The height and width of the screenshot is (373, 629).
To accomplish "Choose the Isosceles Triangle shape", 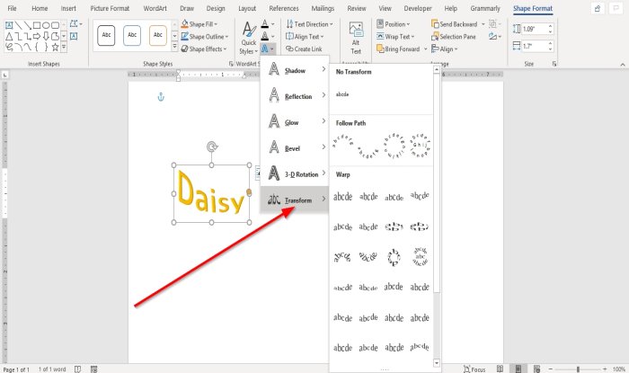I will click(x=9, y=36).
